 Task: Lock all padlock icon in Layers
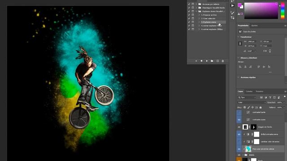261,107
